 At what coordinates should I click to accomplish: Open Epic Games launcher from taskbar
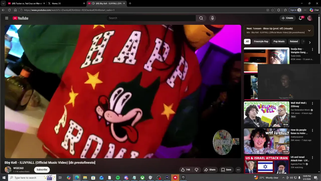(183, 178)
